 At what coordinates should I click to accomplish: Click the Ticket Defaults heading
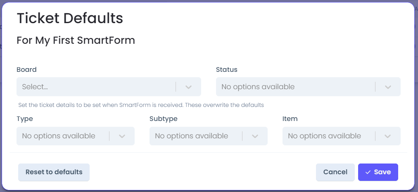(70, 18)
